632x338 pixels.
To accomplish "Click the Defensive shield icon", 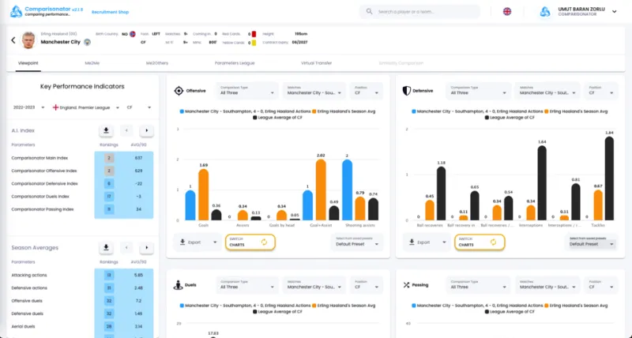I will (x=407, y=91).
